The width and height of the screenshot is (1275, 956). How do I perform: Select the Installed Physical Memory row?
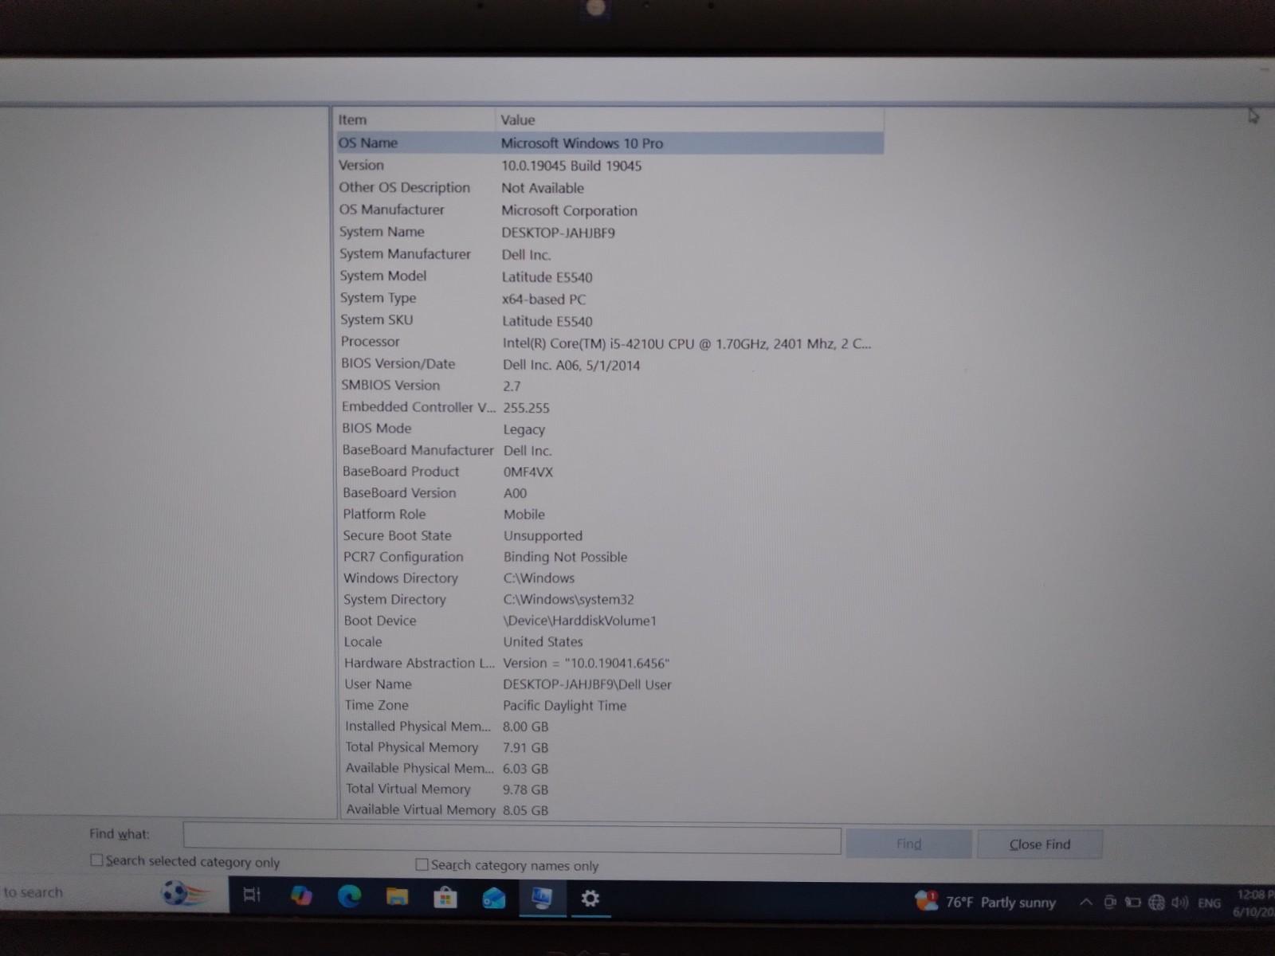pos(610,726)
